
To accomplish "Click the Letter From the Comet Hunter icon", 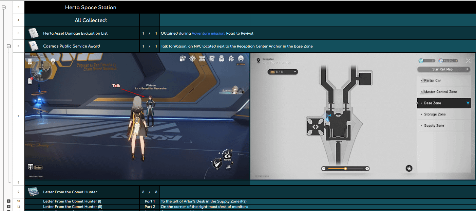I will (33, 192).
